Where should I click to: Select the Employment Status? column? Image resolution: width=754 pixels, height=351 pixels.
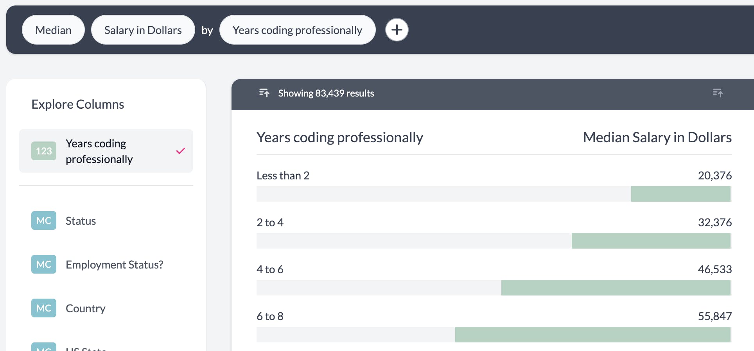[x=114, y=265]
